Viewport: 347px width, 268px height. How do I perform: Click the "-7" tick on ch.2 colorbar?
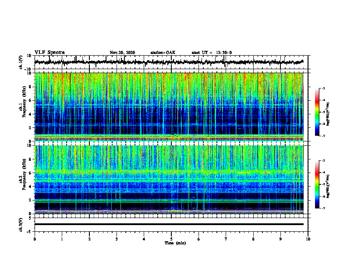tap(323, 208)
